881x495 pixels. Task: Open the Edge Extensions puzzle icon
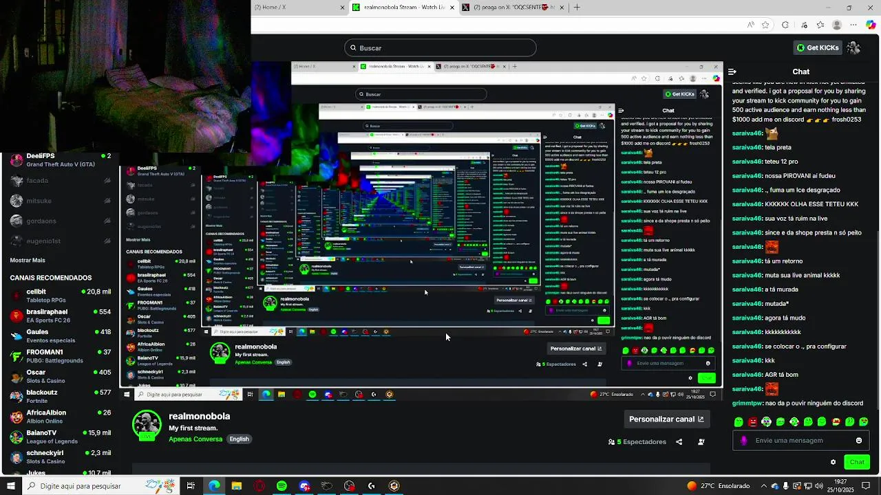point(785,25)
